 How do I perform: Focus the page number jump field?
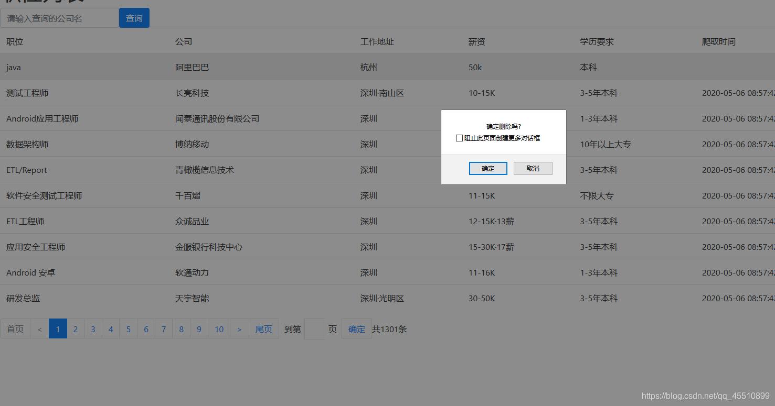click(x=315, y=329)
